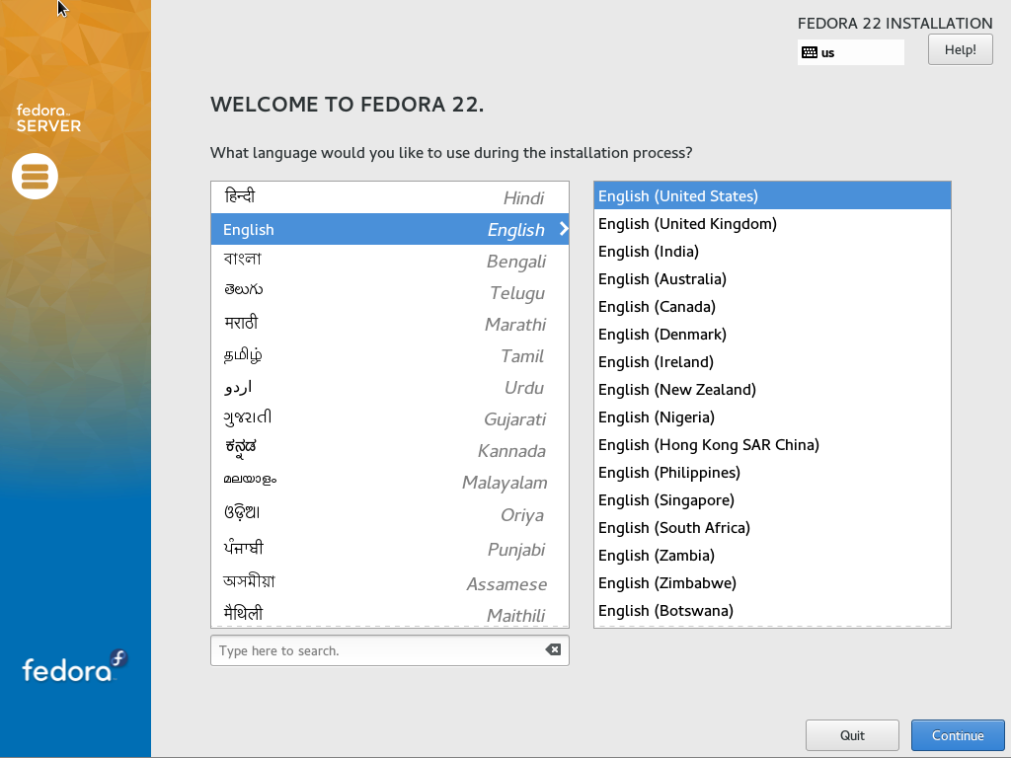Pick English (Denmark) locale
Viewport: 1011px width, 758px height.
point(772,335)
